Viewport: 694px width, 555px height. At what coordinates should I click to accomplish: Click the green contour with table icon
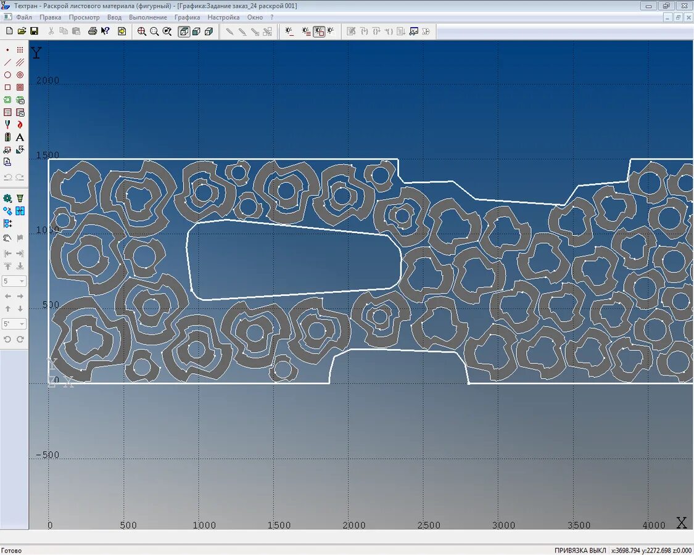(x=20, y=100)
